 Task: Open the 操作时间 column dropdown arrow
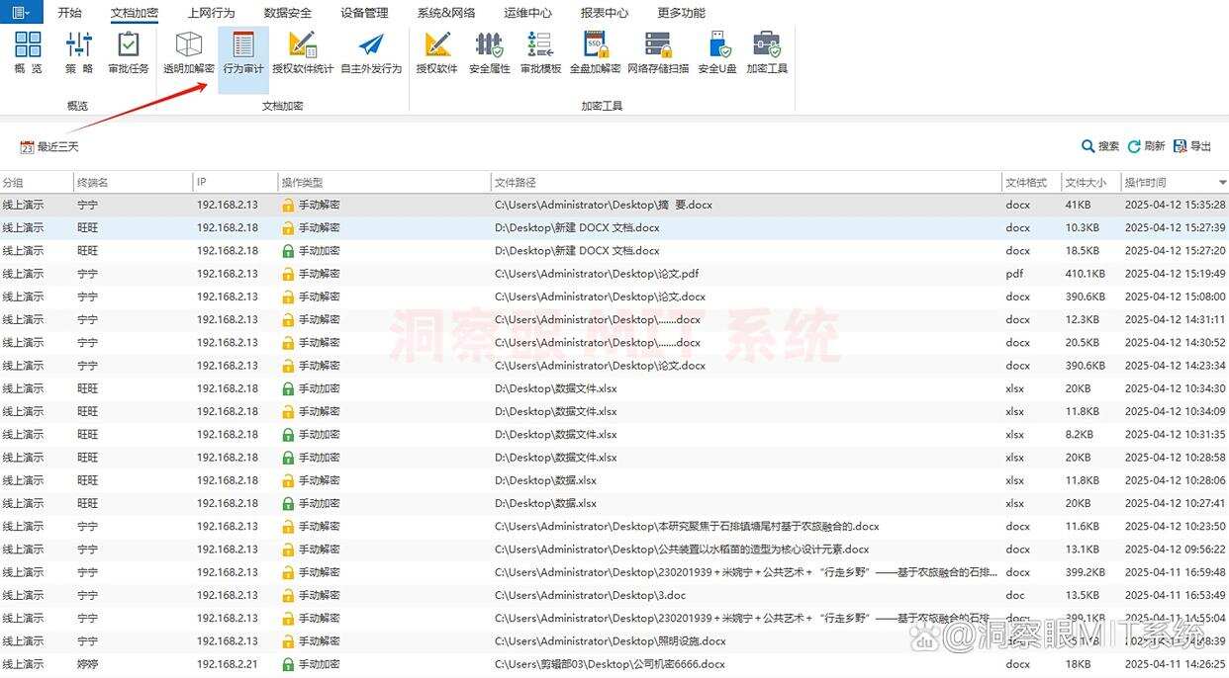1221,182
